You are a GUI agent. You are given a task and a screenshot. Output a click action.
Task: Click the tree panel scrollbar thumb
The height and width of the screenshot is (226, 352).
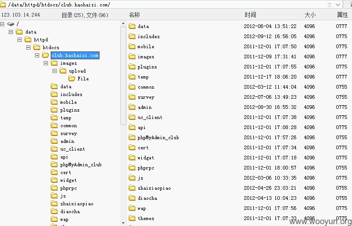[x=123, y=75]
